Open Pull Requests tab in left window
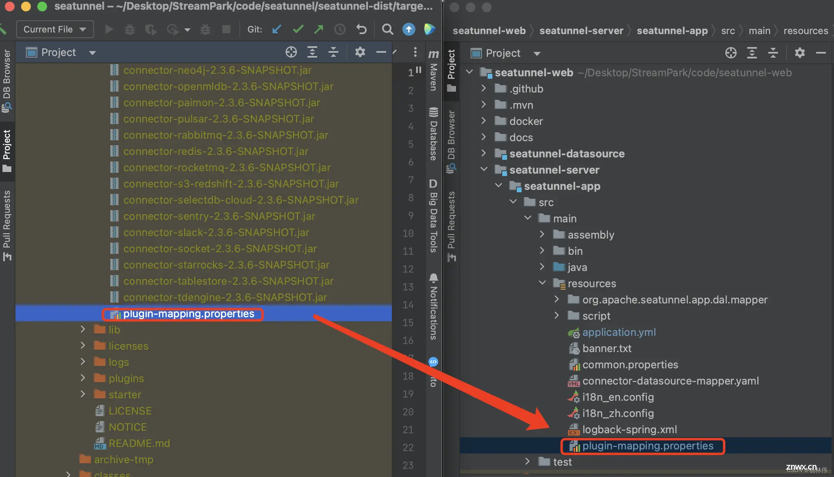The height and width of the screenshot is (477, 834). [x=6, y=226]
